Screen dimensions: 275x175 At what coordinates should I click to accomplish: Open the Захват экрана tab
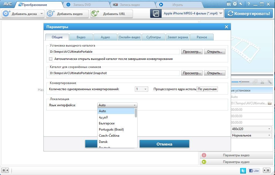coord(178,37)
